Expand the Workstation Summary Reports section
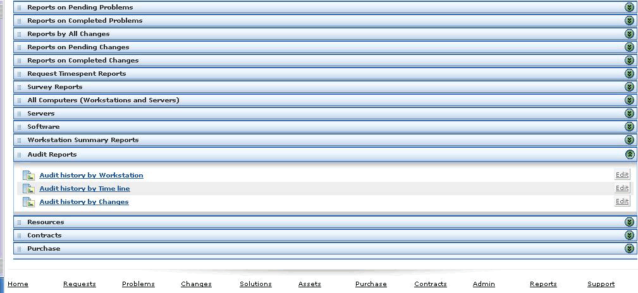This screenshot has width=638, height=293. pos(629,140)
